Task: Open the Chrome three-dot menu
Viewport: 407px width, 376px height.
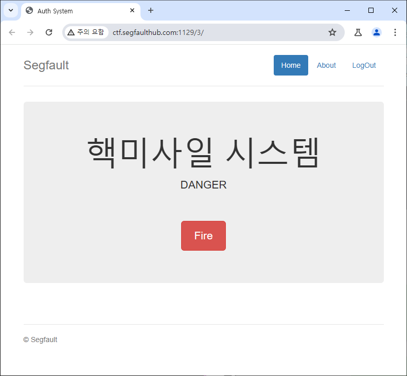Action: click(x=395, y=32)
